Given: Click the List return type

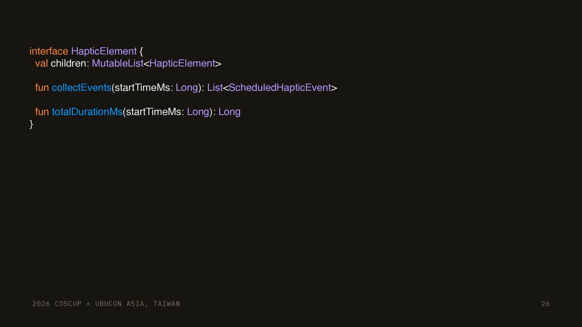Looking at the screenshot, I should pos(215,88).
